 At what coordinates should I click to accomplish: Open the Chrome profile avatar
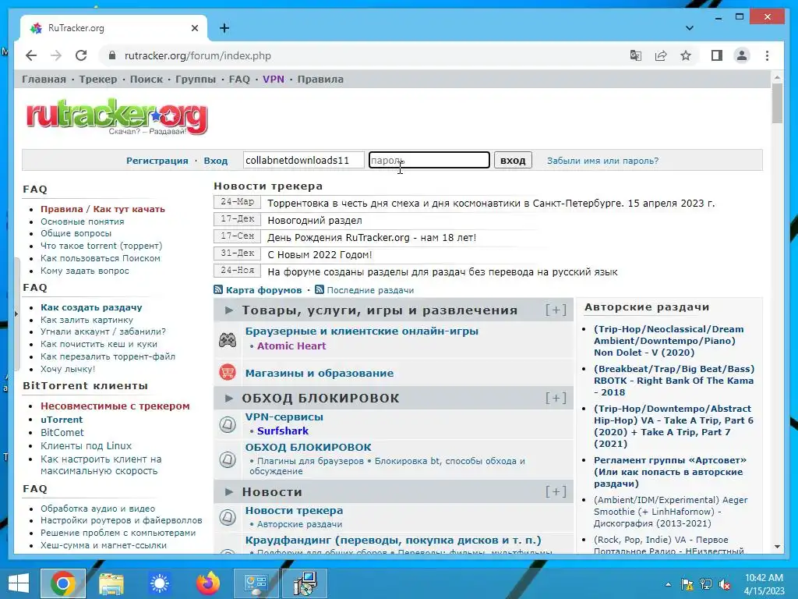point(742,55)
